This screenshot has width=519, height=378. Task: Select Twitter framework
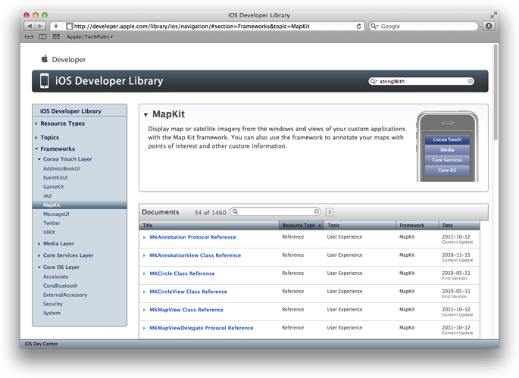52,223
